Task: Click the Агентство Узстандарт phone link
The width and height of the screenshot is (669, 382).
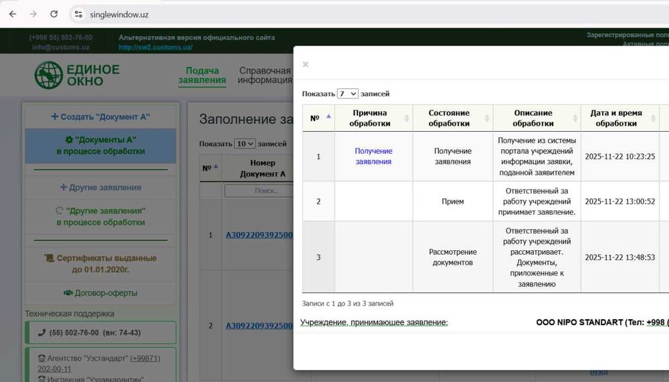Action: coord(99,364)
